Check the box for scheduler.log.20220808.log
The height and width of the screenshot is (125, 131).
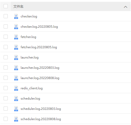point(6,119)
